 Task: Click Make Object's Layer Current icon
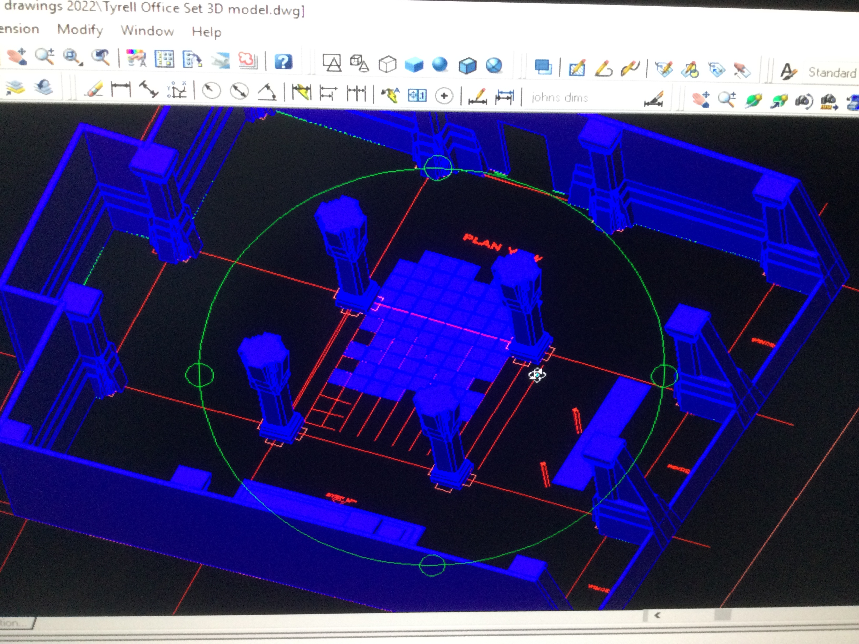click(16, 88)
